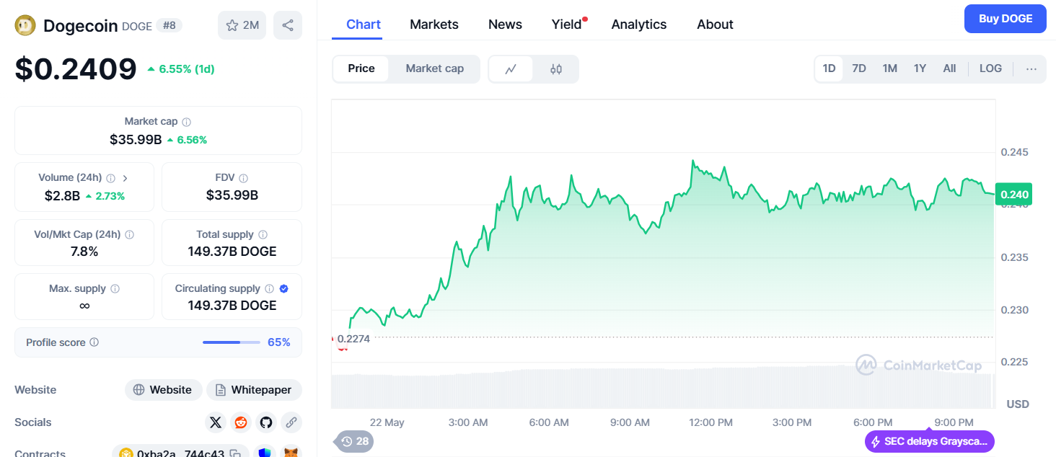Open the Website link button
1056x457 pixels.
(x=164, y=390)
